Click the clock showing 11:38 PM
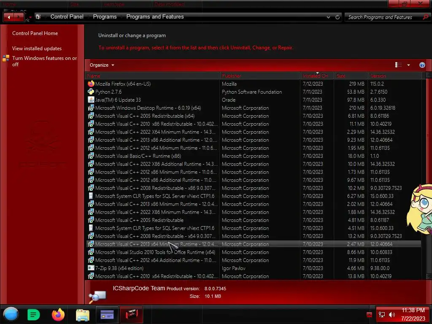The height and width of the screenshot is (324, 432). tap(413, 310)
